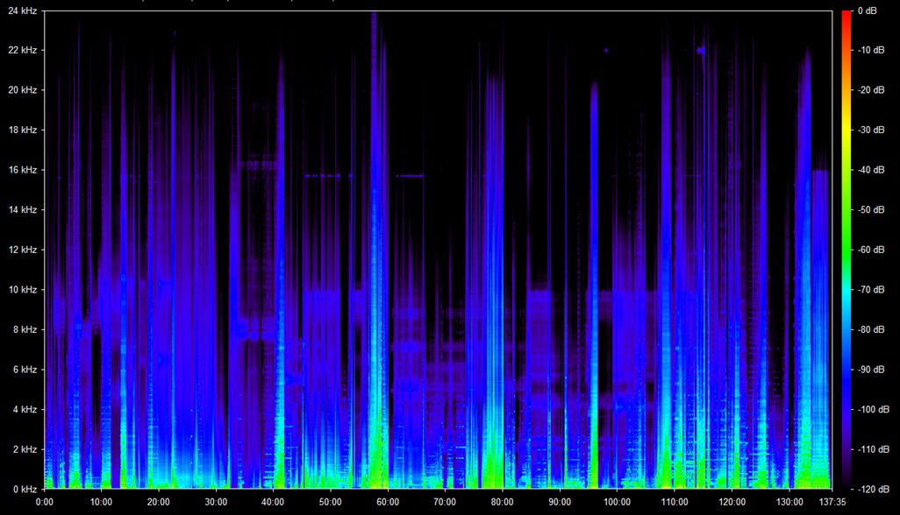
Task: Click the 40:00 time axis label
Action: coord(273,503)
